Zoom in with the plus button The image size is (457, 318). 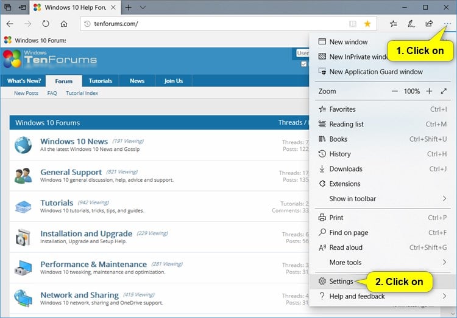point(429,91)
